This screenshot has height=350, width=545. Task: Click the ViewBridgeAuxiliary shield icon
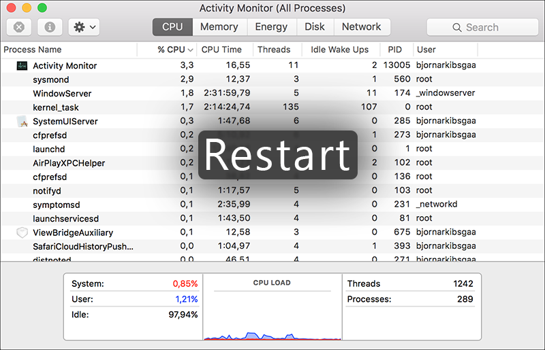pos(22,232)
